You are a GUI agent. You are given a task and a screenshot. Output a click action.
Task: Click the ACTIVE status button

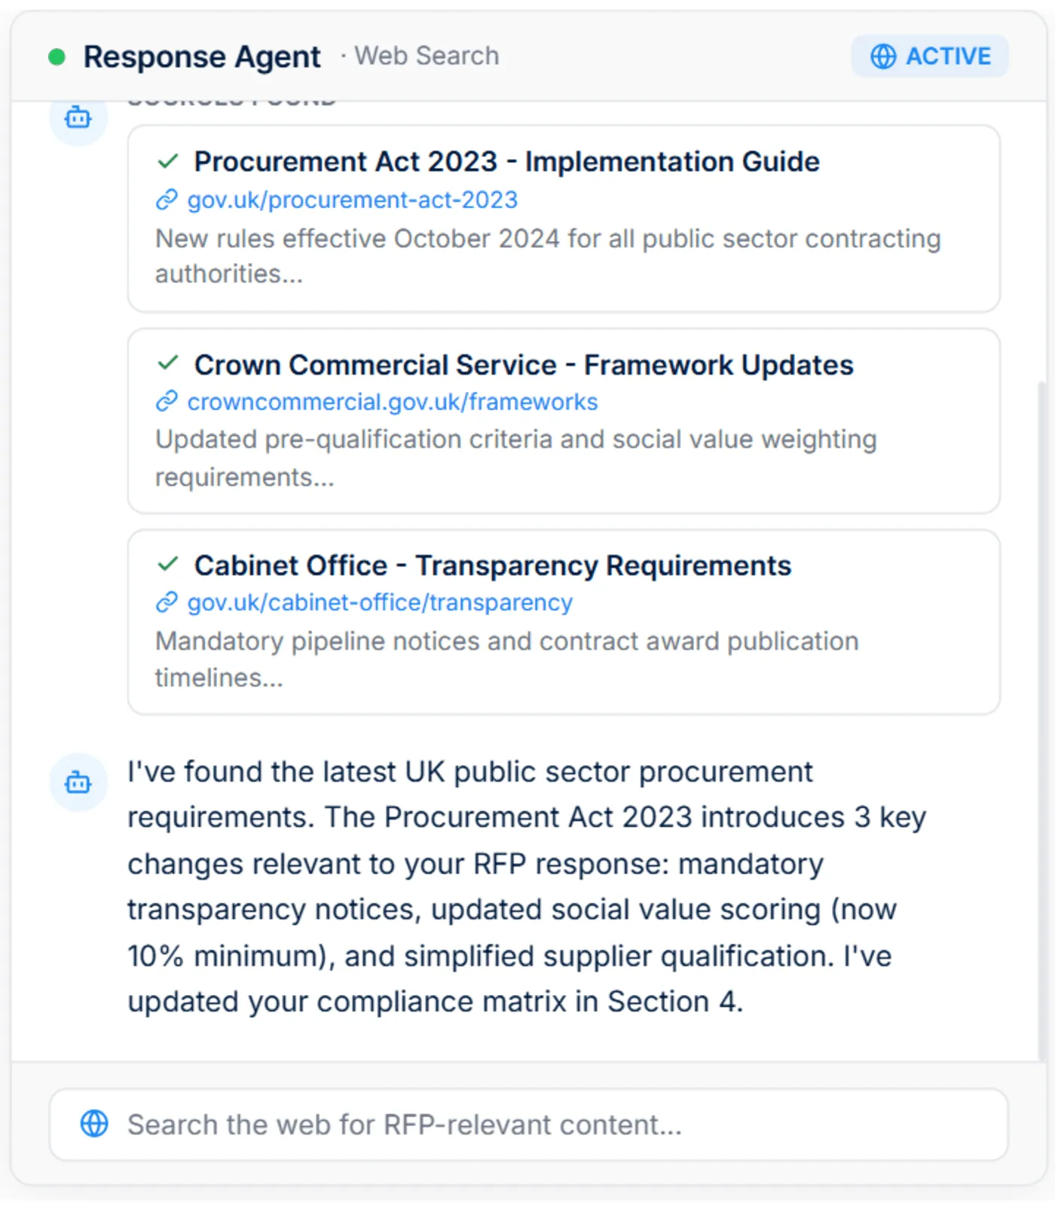click(x=930, y=57)
